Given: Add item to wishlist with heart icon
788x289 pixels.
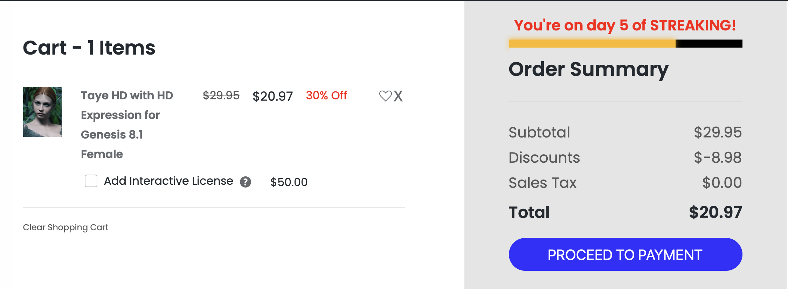Looking at the screenshot, I should coord(385,96).
